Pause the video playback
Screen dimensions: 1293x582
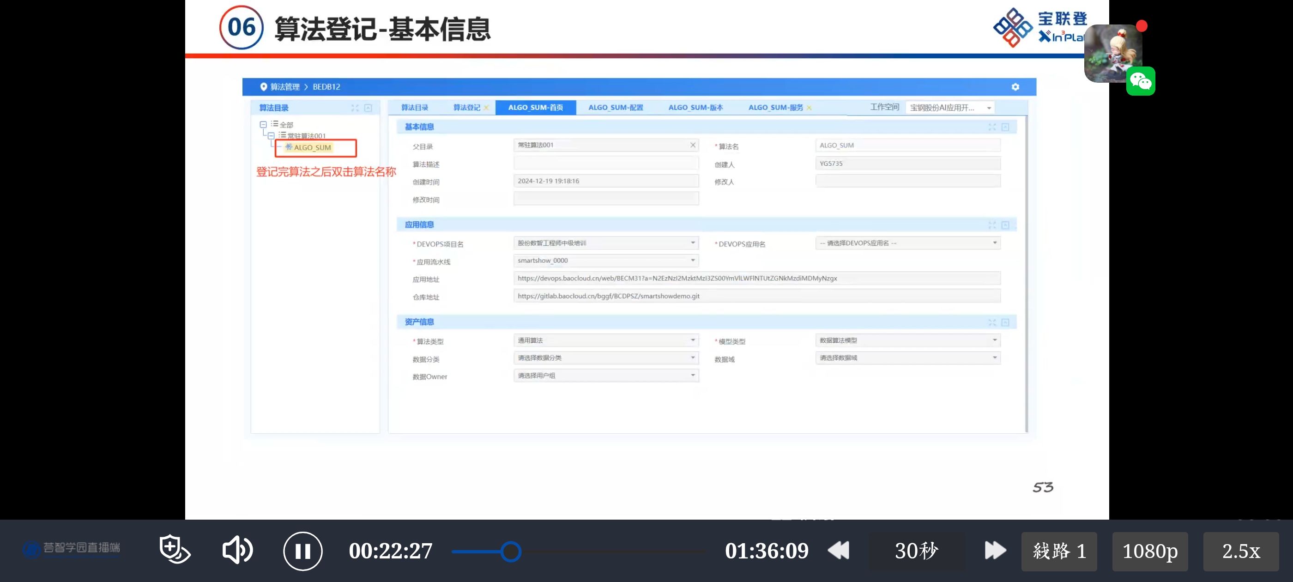tap(302, 551)
